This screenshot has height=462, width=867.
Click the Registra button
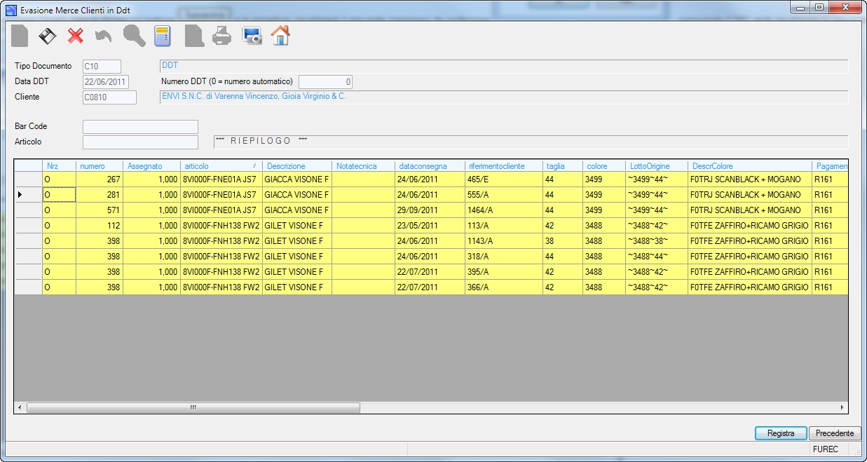click(781, 433)
